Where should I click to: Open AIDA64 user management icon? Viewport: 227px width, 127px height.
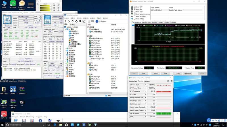(x=80, y=21)
